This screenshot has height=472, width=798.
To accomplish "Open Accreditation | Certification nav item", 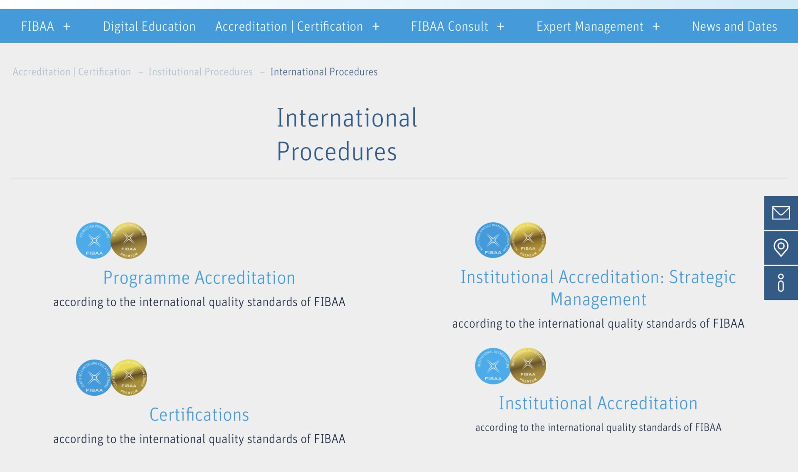I will [x=289, y=27].
